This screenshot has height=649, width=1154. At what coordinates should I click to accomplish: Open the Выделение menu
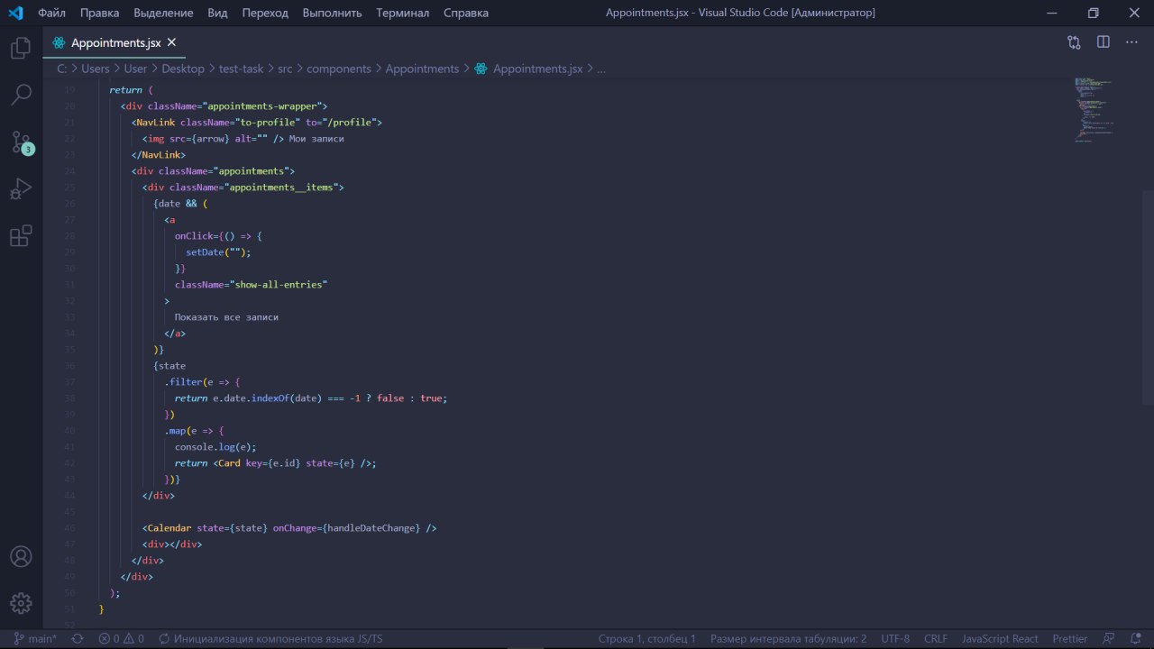(163, 13)
